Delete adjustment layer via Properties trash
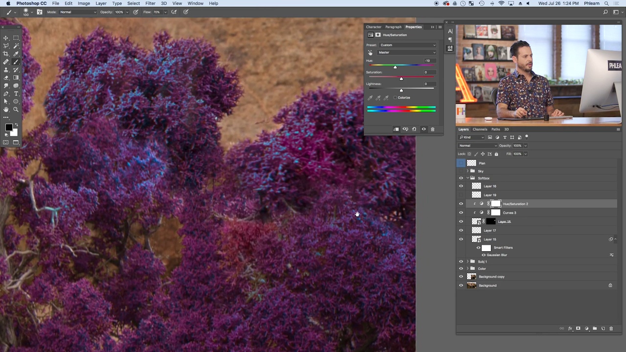The width and height of the screenshot is (626, 352). [432, 129]
